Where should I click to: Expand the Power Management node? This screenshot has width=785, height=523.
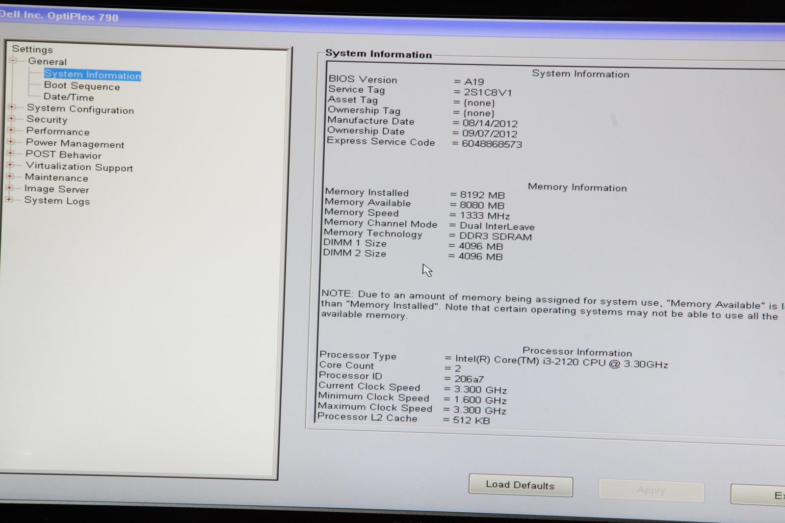point(10,141)
